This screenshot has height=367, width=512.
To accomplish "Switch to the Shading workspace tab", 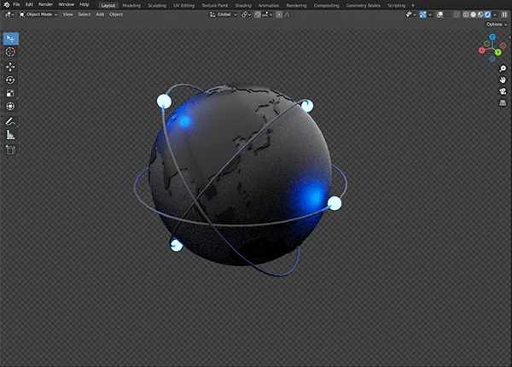I will pos(243,6).
